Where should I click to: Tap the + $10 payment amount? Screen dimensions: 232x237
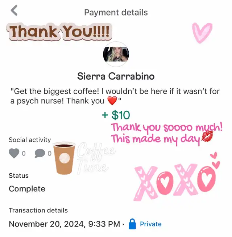pyautogui.click(x=116, y=115)
